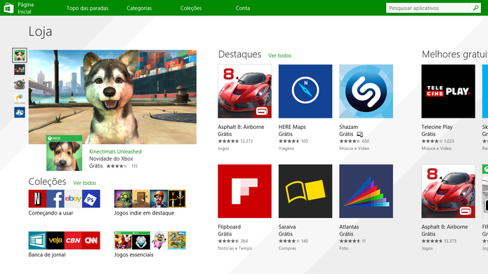The width and height of the screenshot is (488, 274).
Task: Open the CBN icon in Banca de jornal
Action: (x=73, y=240)
